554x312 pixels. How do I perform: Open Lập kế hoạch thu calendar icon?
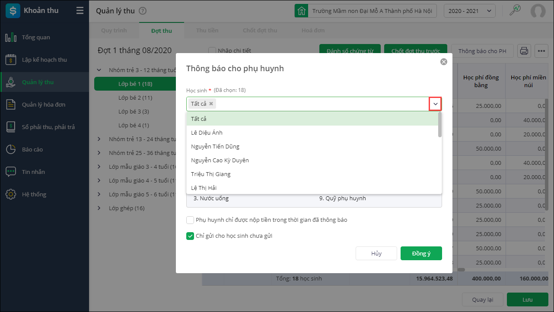pyautogui.click(x=11, y=60)
